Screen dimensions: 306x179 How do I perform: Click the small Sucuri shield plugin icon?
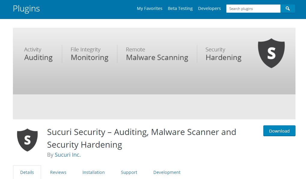[x=27, y=140]
